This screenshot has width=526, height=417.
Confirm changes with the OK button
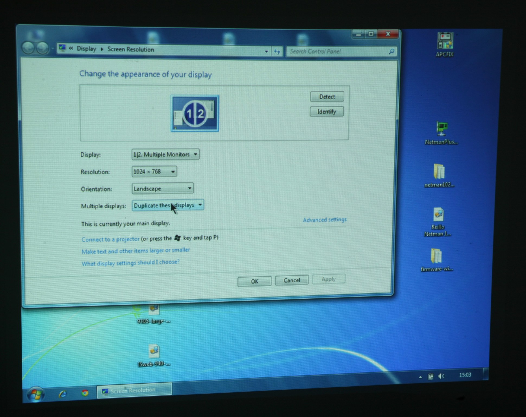(x=254, y=281)
